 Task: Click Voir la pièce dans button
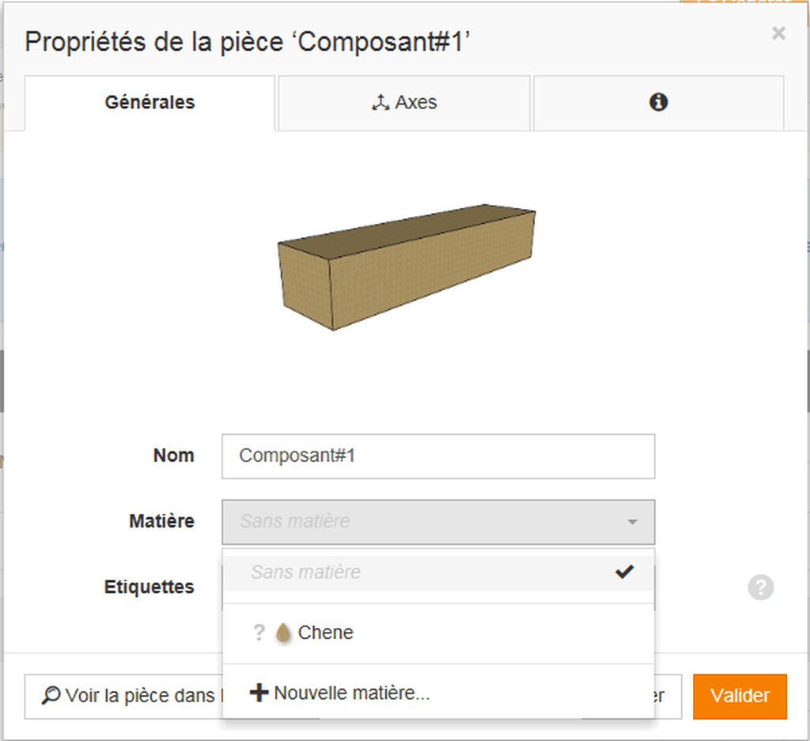click(124, 696)
